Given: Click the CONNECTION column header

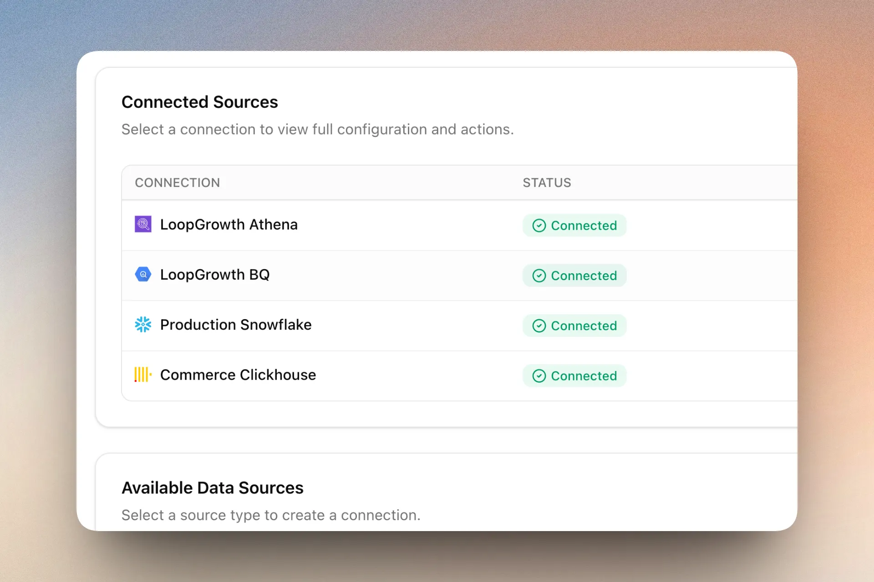Looking at the screenshot, I should (178, 183).
